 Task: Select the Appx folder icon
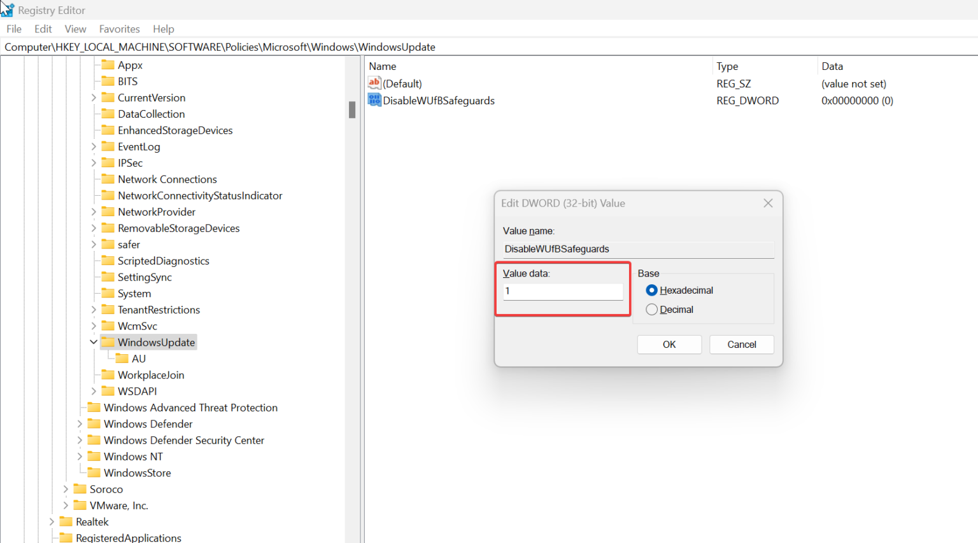click(108, 65)
